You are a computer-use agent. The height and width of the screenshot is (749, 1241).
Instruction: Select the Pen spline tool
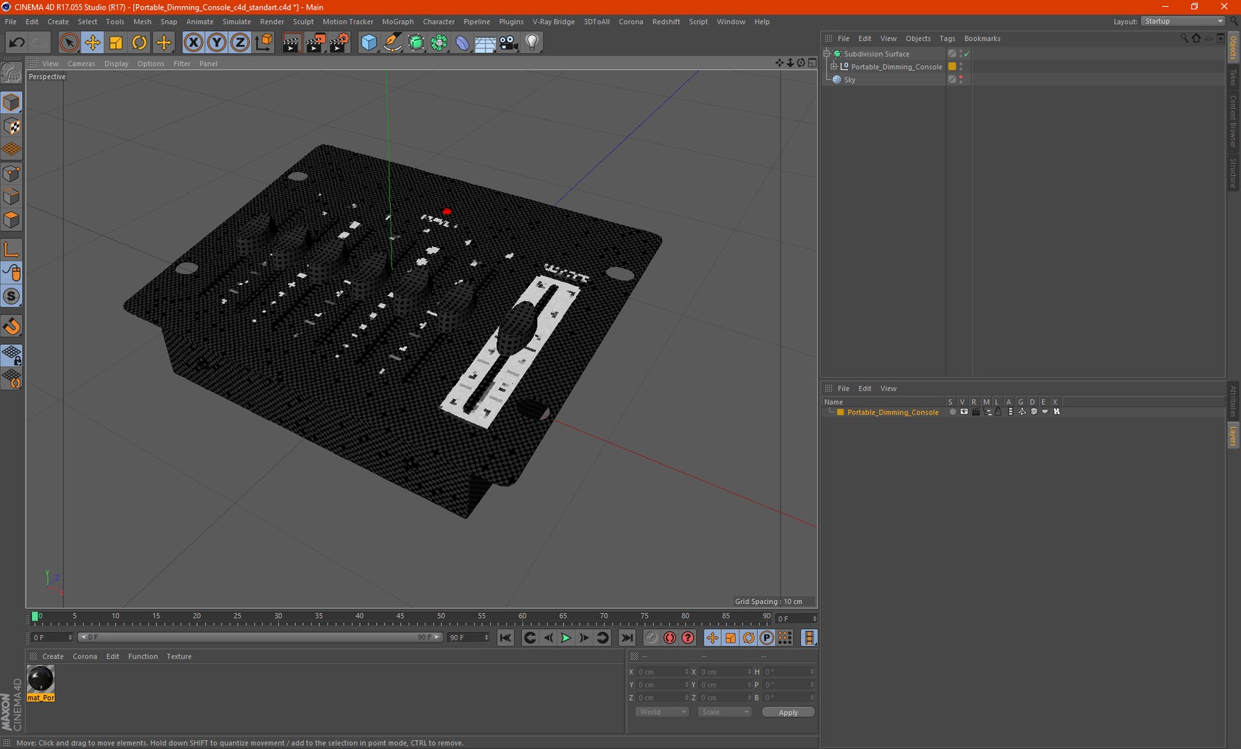tap(392, 43)
